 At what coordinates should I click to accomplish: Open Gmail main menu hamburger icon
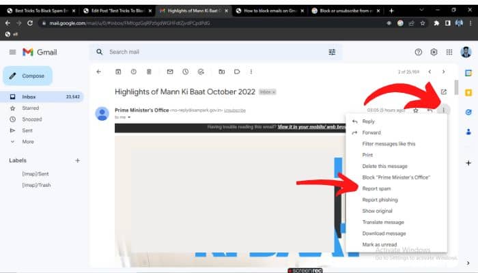(x=12, y=52)
